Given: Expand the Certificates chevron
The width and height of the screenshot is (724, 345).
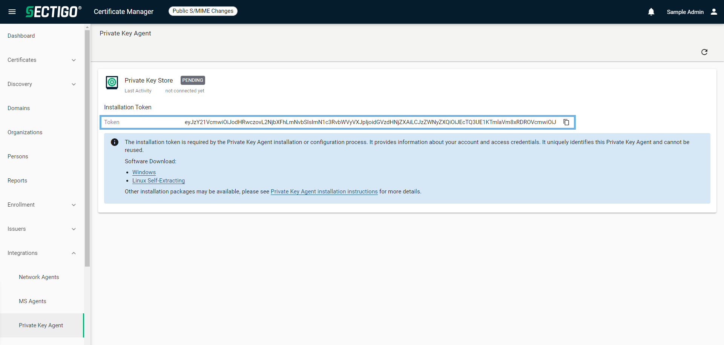Looking at the screenshot, I should coord(74,60).
